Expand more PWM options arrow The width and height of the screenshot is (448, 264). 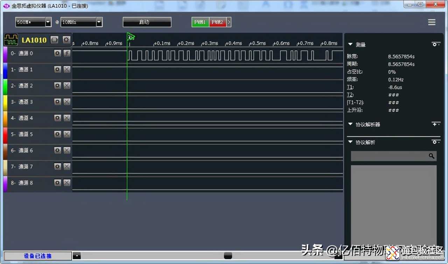(x=229, y=22)
